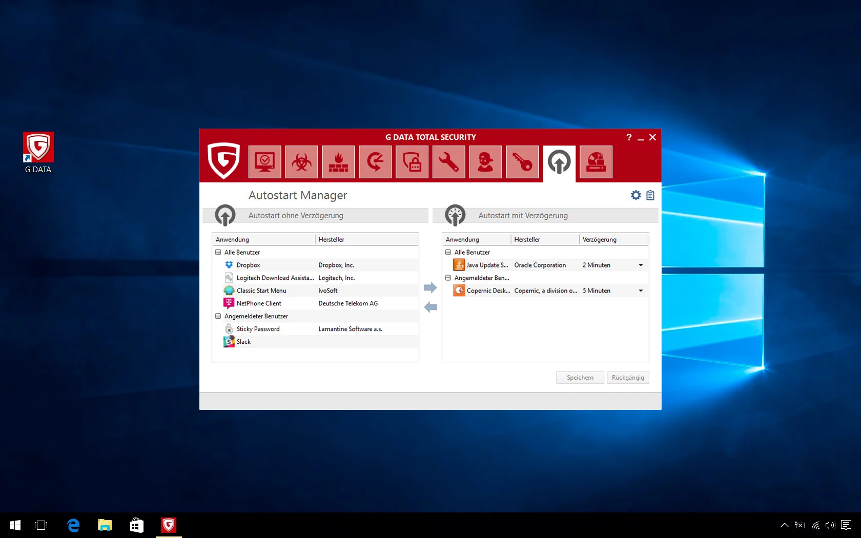Open the Windows Start menu
The height and width of the screenshot is (538, 861).
click(15, 525)
